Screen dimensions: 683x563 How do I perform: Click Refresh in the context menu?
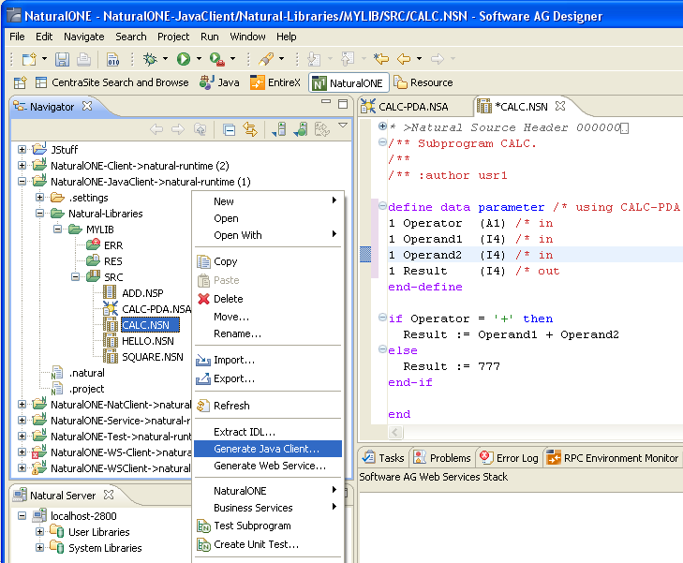point(268,406)
